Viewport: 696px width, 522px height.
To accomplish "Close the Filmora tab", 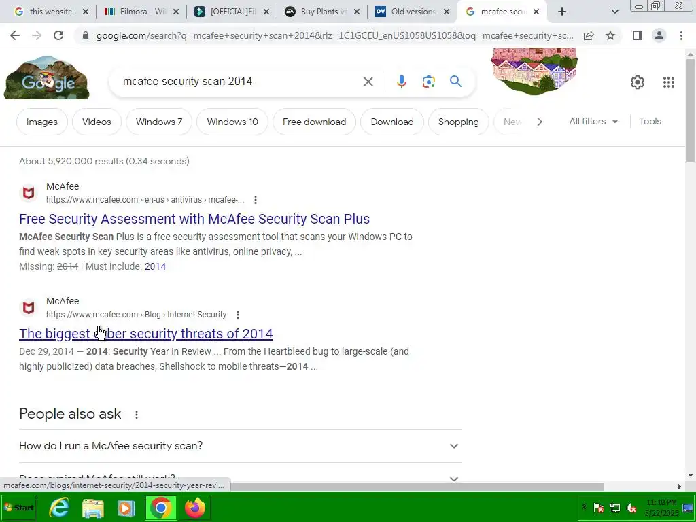I will [176, 12].
